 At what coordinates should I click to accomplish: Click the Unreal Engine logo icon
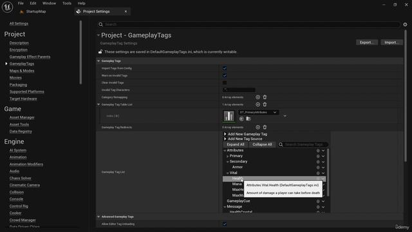point(7,7)
